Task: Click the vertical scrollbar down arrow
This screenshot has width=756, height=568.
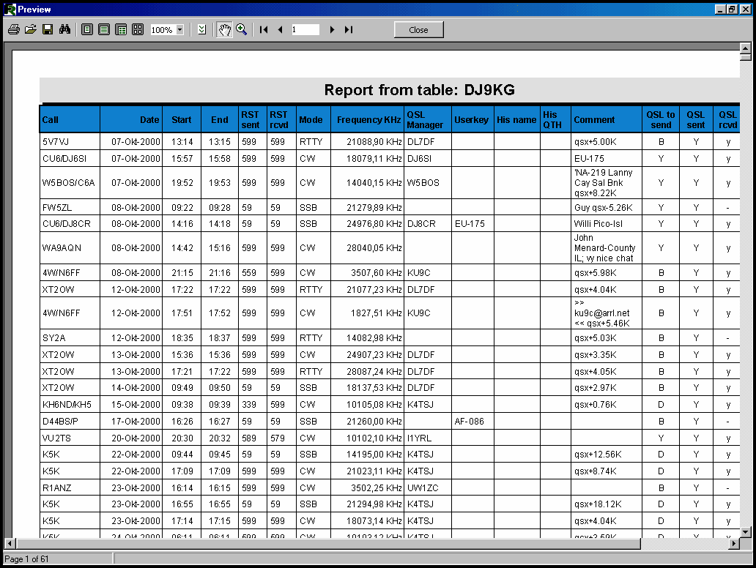Action: coord(746,532)
